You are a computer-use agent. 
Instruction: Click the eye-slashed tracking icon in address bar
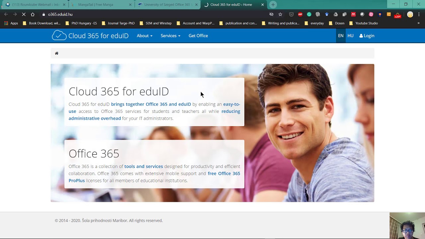(x=271, y=14)
